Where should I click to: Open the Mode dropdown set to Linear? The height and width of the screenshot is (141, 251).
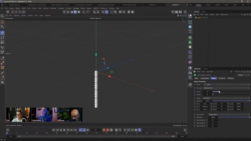226,85
